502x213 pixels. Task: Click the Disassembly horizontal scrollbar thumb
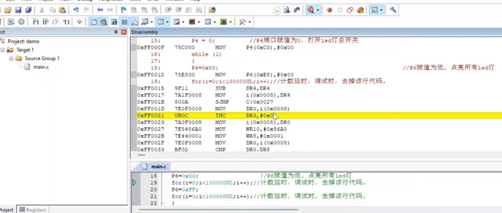141,155
